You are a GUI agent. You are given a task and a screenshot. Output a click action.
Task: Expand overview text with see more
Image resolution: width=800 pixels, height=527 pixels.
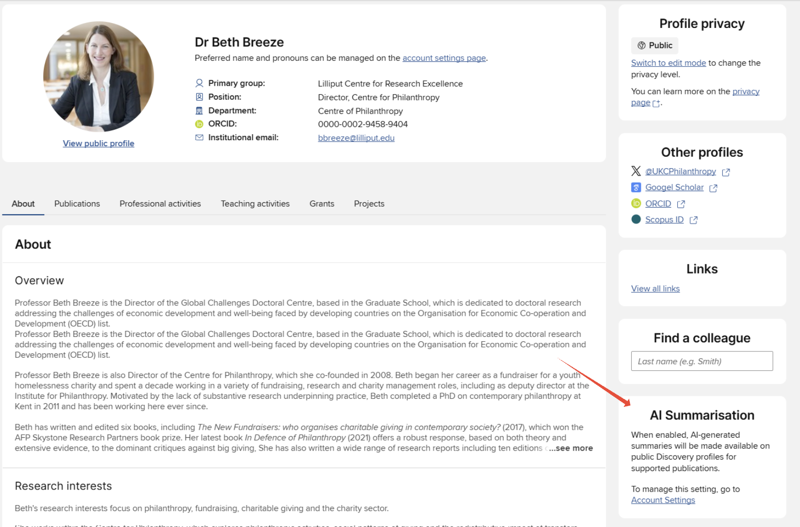573,448
